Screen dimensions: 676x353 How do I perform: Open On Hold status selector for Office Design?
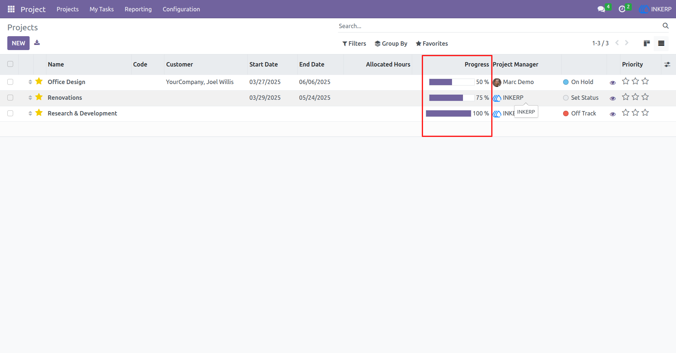coord(578,82)
